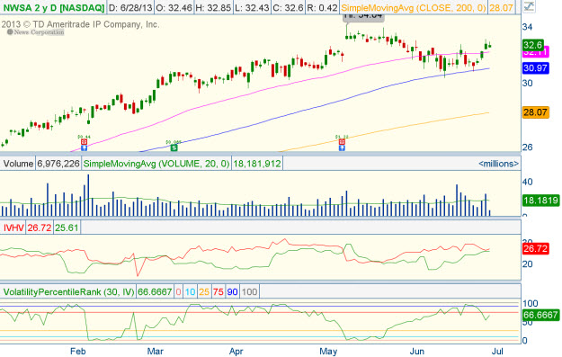Click the blue conference call icon under May earnings
This screenshot has height=357, width=562.
point(342,147)
